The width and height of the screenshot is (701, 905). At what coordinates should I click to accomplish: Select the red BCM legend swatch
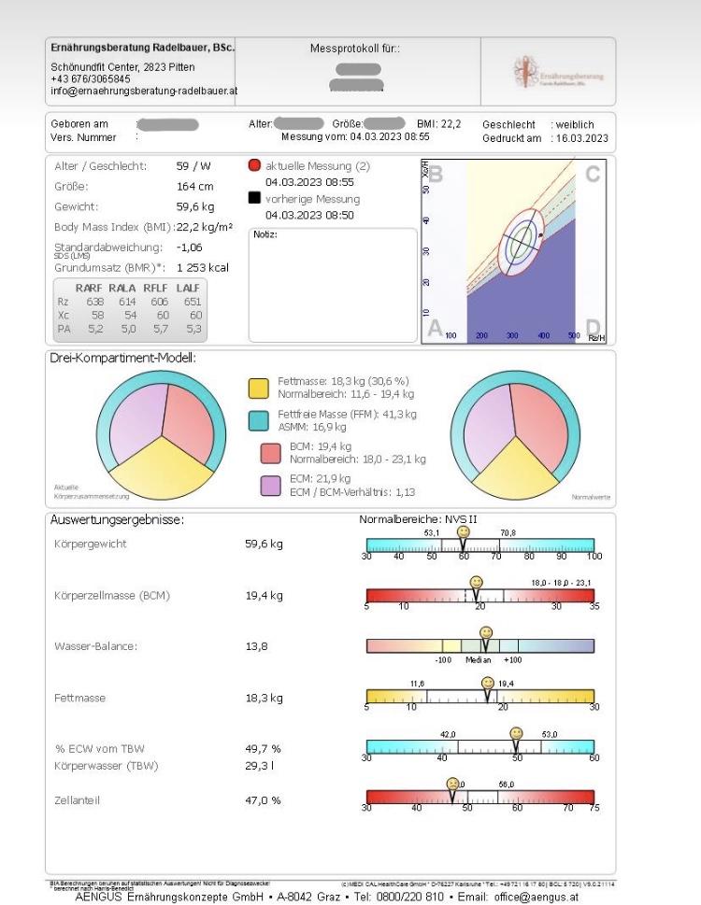[x=270, y=453]
